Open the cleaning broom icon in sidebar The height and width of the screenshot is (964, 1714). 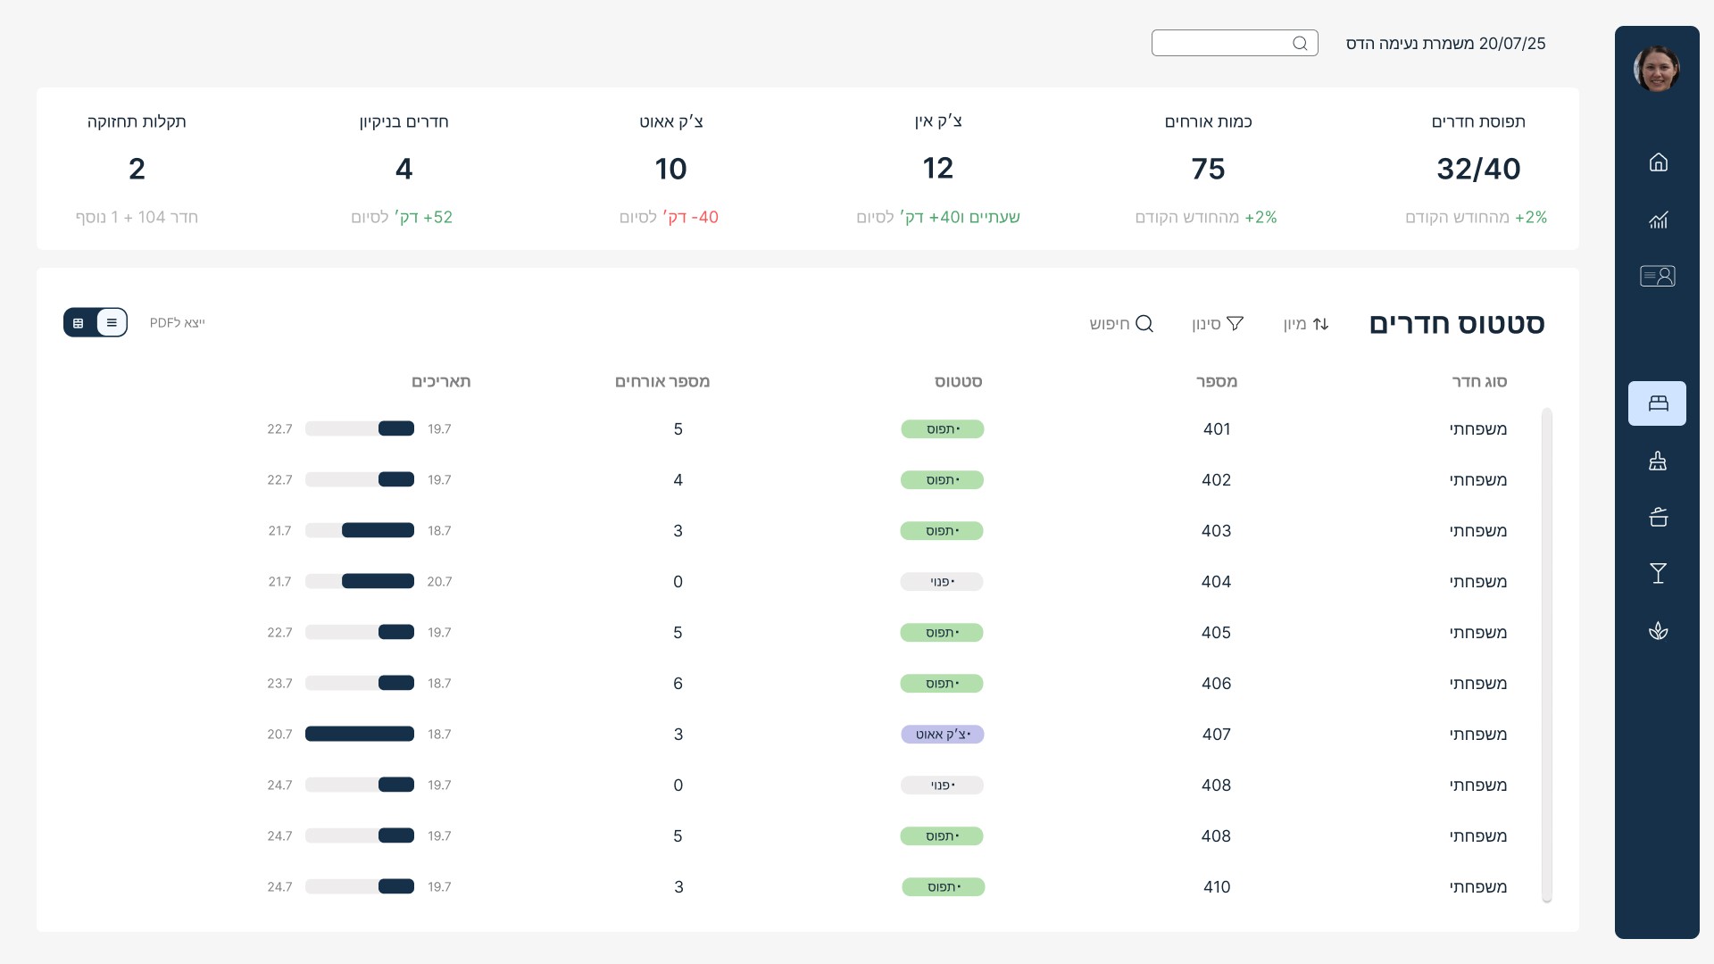[x=1658, y=461]
